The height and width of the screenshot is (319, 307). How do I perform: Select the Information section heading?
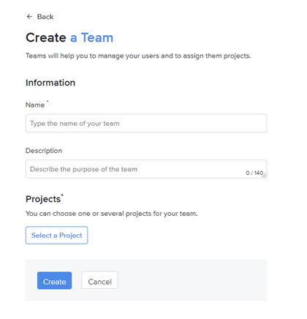coord(50,83)
